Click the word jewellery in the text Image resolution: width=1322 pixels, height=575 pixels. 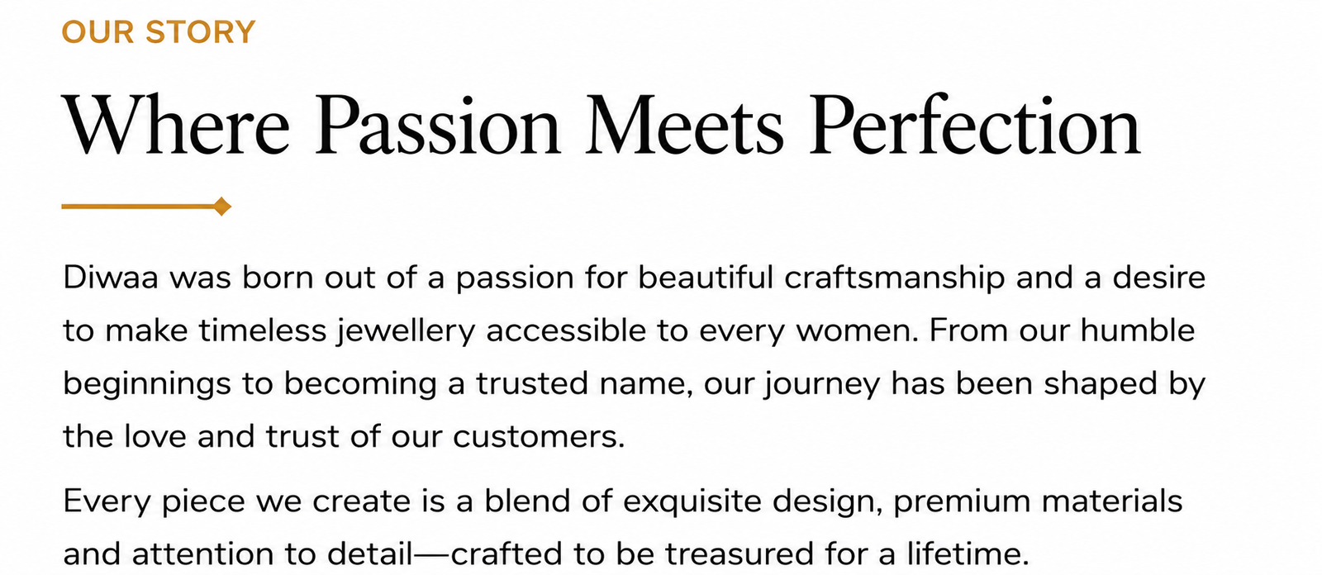point(406,331)
